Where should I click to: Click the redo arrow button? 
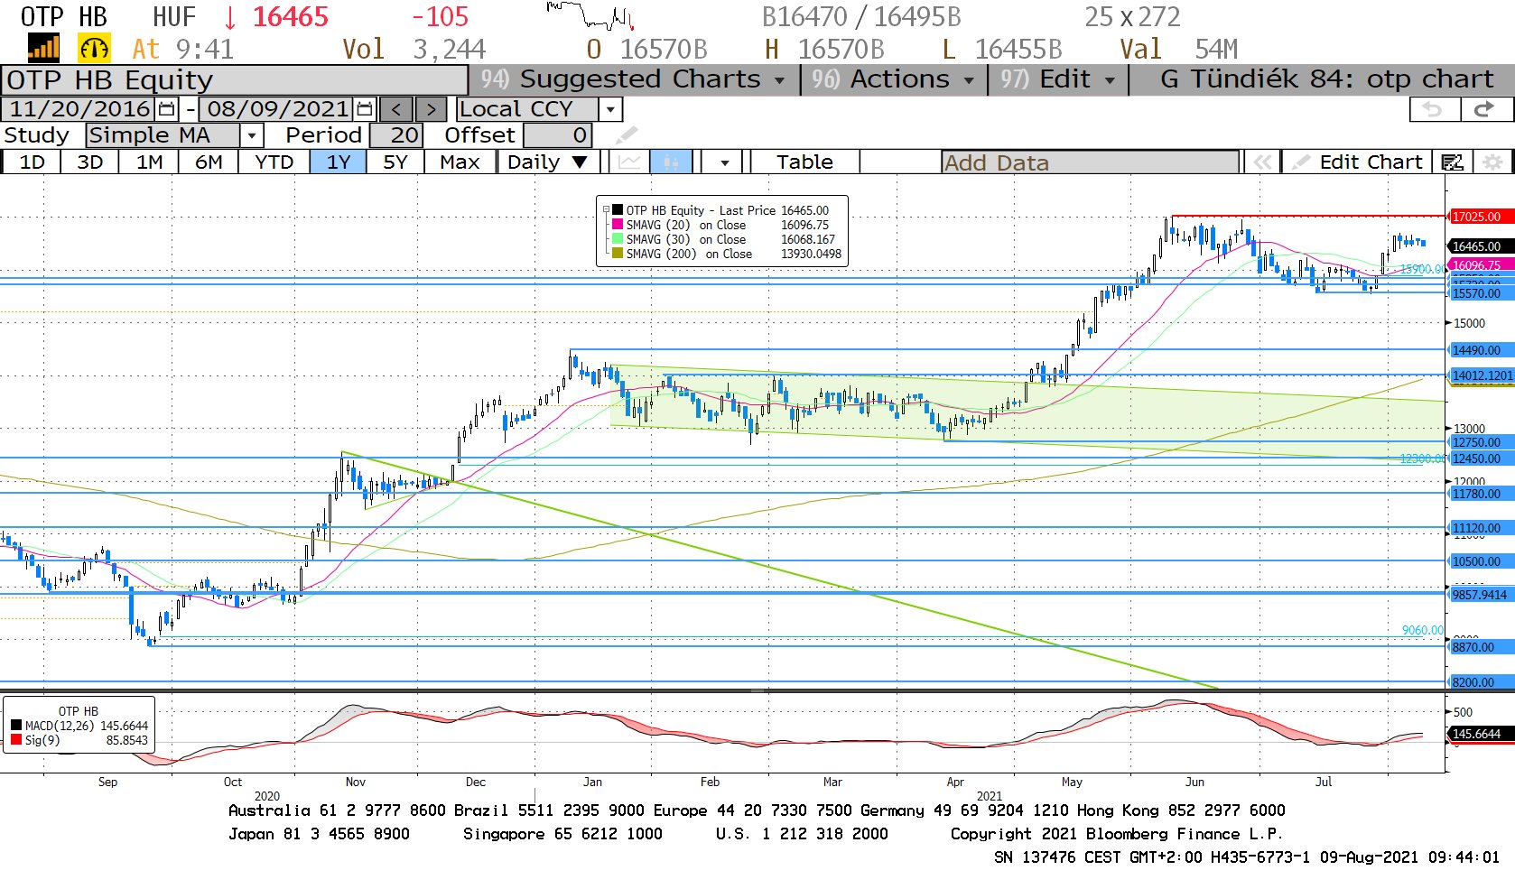pyautogui.click(x=1484, y=109)
